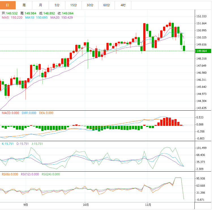The image size is (212, 210).
Task: Select the 30分 chart tab
Action: 90,5
